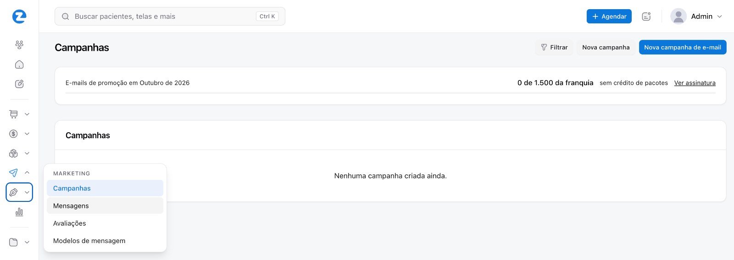
Task: Click 'E-mails de promoção em Outubro de 2026'
Action: tap(128, 83)
